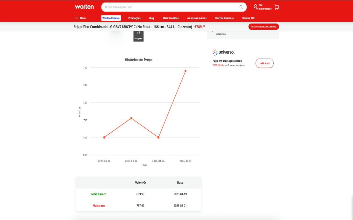Open As nossas marcas menu
Image resolution: width=353 pixels, height=220 pixels.
click(x=197, y=18)
